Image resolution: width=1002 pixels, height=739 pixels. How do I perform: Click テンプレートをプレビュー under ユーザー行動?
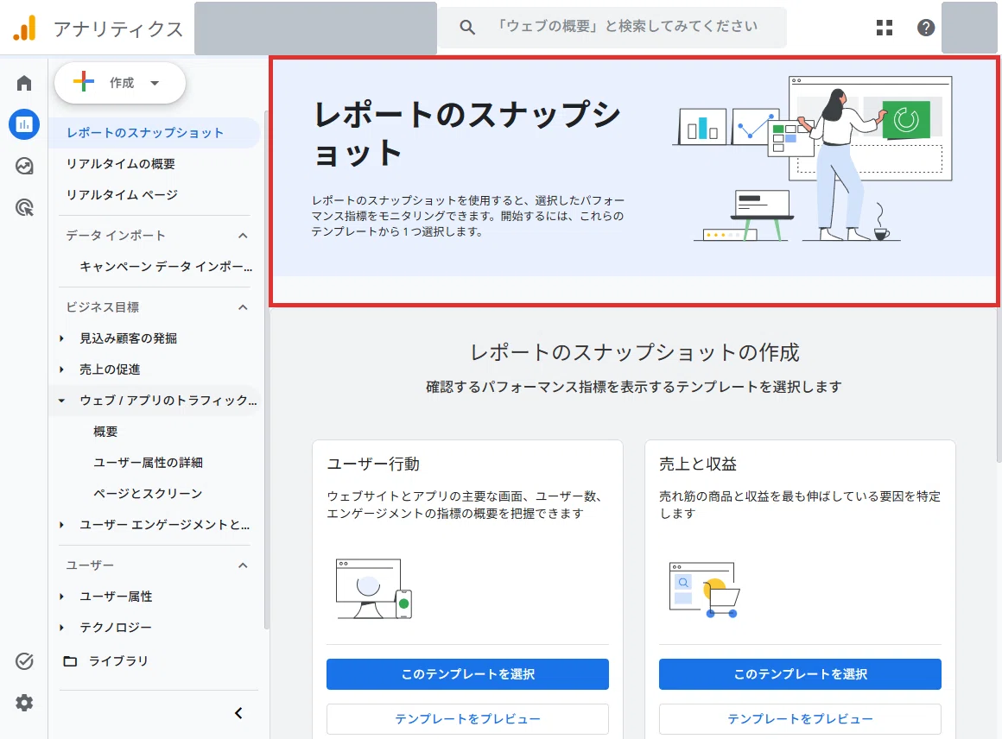pos(467,719)
